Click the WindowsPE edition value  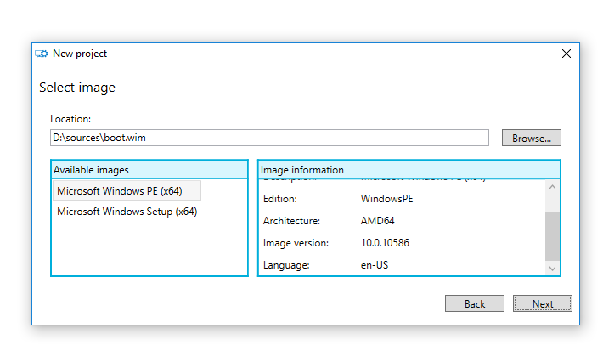pos(386,198)
